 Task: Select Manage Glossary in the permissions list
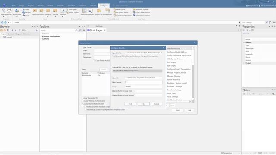[173, 76]
